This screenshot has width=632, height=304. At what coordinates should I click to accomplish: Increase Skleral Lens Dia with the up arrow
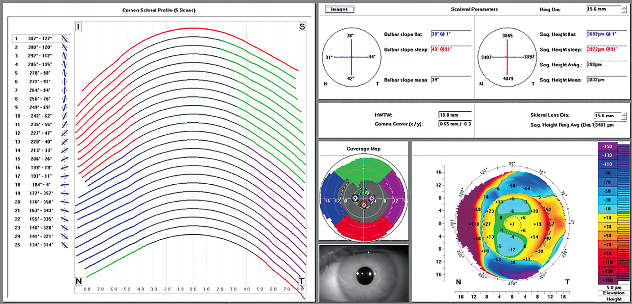pos(624,114)
